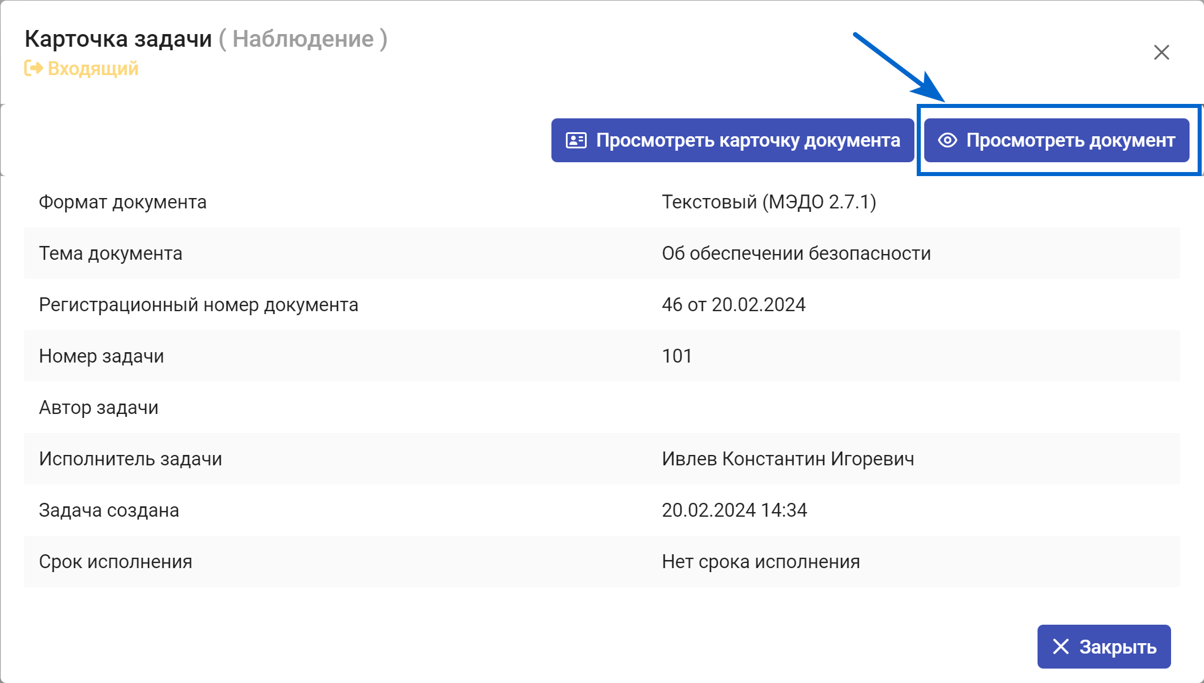Screen dimensions: 1204x683
Task: Select task number value '101'
Action: click(677, 356)
